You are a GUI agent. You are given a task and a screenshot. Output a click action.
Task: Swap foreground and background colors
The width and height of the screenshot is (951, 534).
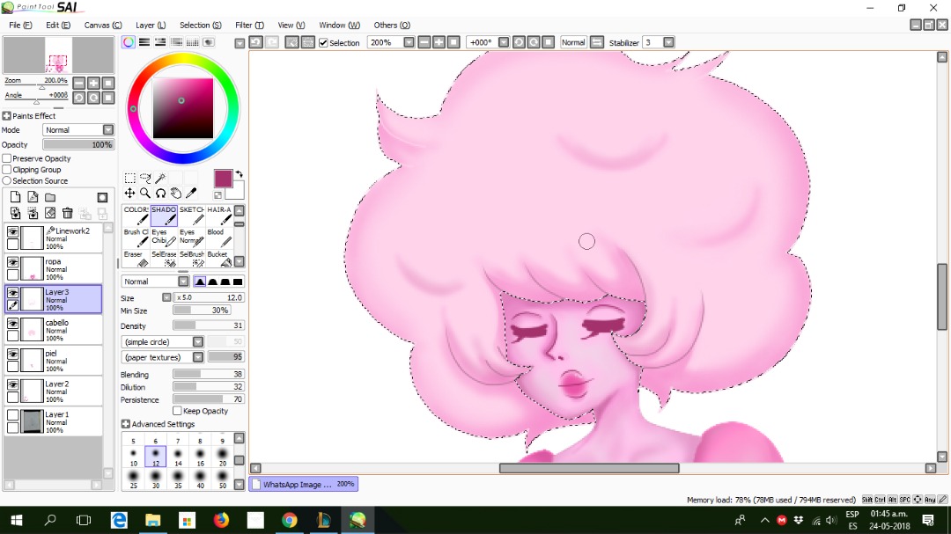pos(239,174)
